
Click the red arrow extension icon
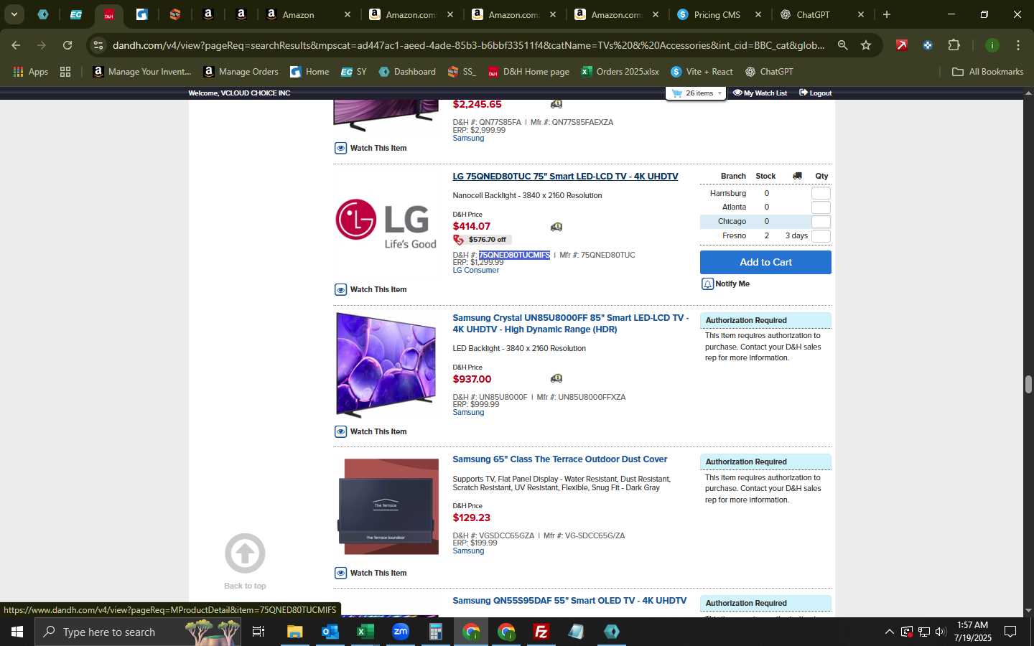[902, 45]
